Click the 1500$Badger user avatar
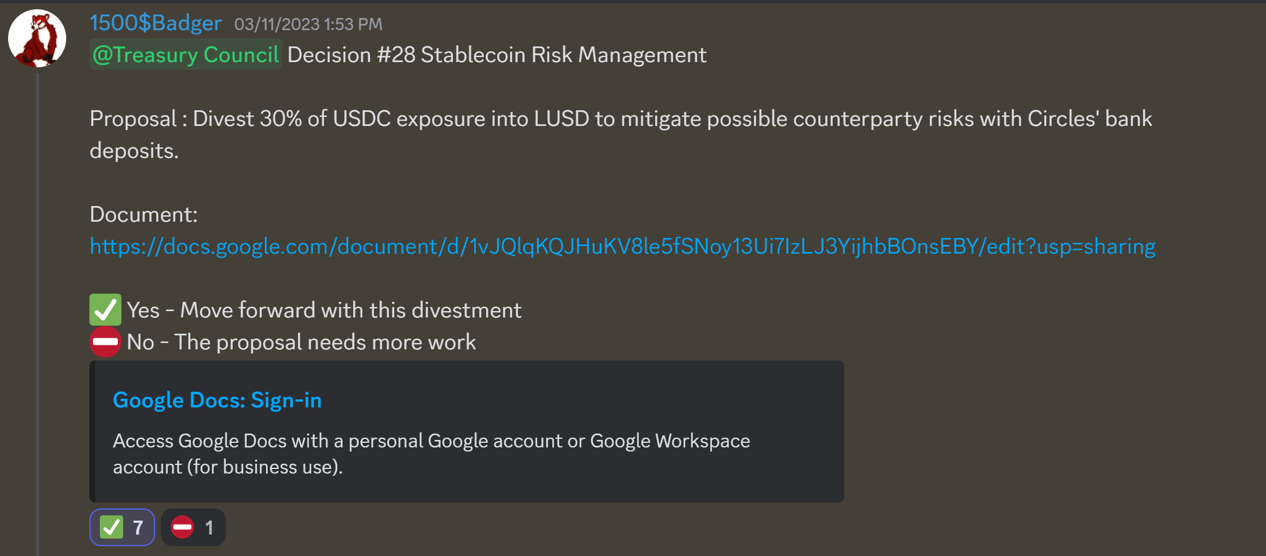Image resolution: width=1266 pixels, height=556 pixels. click(37, 38)
